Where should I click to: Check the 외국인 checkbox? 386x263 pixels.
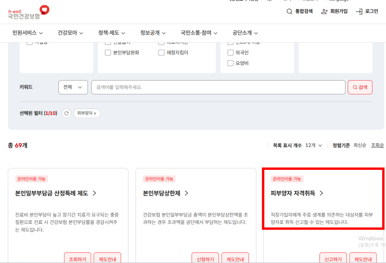pos(230,53)
